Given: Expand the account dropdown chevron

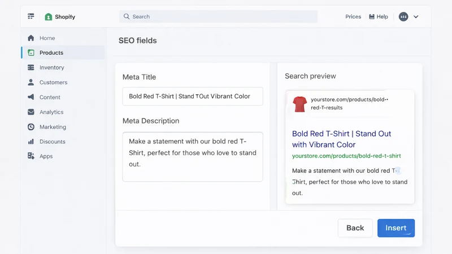Looking at the screenshot, I should click(416, 17).
